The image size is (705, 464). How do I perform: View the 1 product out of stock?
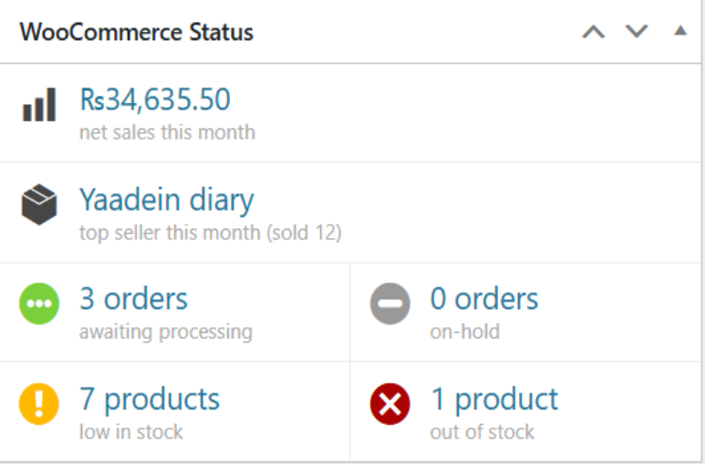coord(493,399)
